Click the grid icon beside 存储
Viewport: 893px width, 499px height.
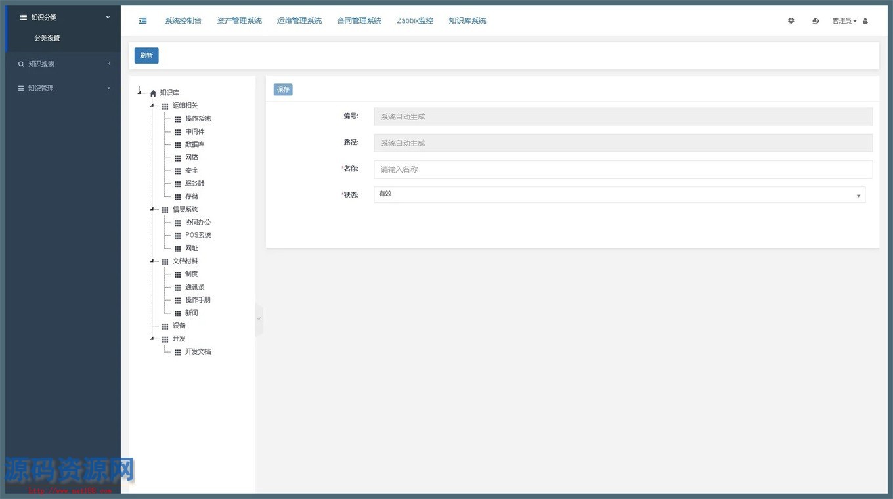click(178, 197)
